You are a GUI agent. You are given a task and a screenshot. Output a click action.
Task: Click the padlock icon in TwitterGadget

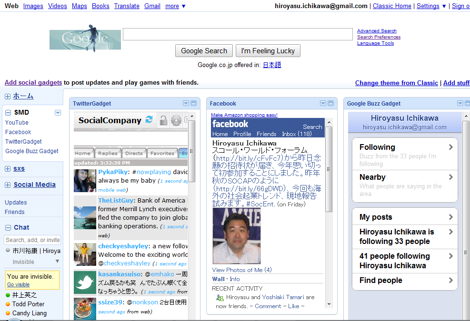pos(163,120)
